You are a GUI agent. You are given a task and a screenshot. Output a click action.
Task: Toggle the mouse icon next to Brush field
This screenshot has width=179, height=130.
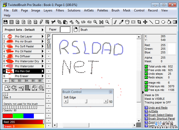[x=75, y=30]
